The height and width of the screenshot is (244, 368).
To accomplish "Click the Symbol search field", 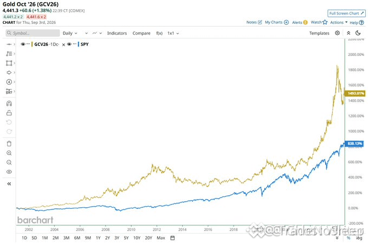I will tap(33, 33).
